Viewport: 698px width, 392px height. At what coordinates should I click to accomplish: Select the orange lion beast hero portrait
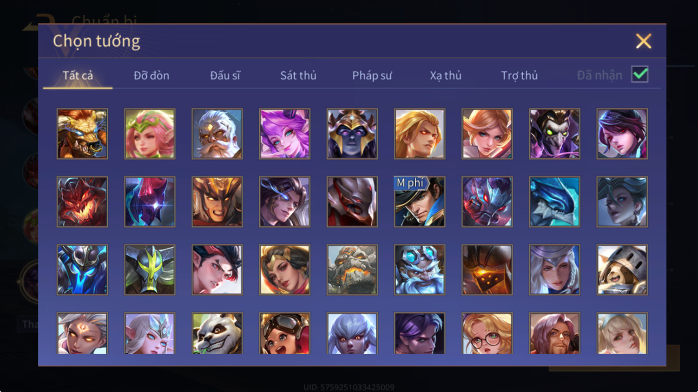(82, 134)
